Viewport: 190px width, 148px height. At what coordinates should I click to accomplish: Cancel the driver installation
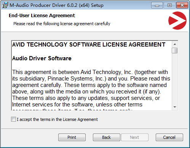click(x=169, y=137)
